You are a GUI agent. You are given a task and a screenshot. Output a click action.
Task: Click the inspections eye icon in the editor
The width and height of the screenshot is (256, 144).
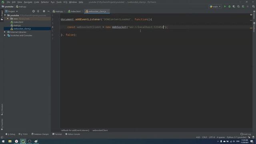[x=251, y=15]
